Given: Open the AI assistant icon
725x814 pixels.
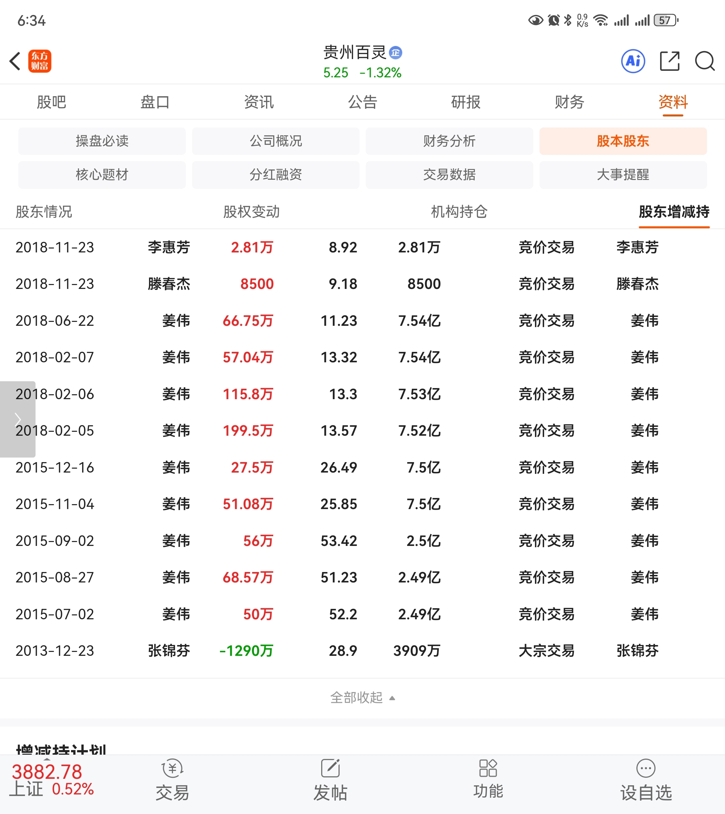Looking at the screenshot, I should point(633,61).
